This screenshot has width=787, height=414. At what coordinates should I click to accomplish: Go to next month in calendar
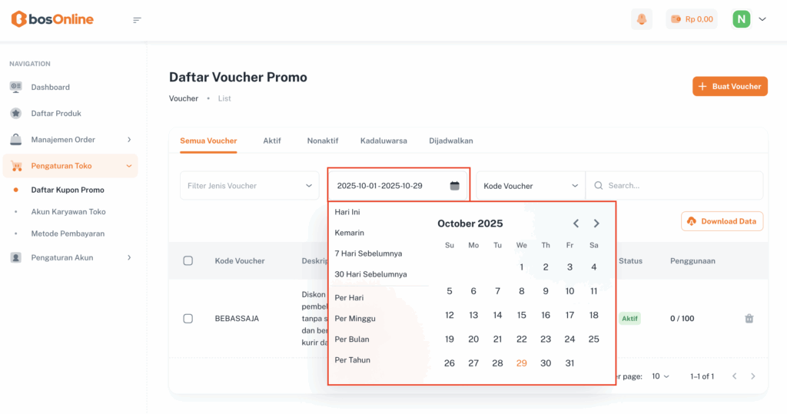pos(596,224)
